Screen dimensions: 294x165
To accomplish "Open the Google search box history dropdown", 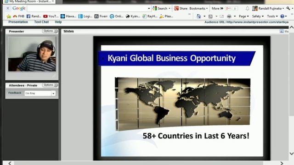I will 149,8.
